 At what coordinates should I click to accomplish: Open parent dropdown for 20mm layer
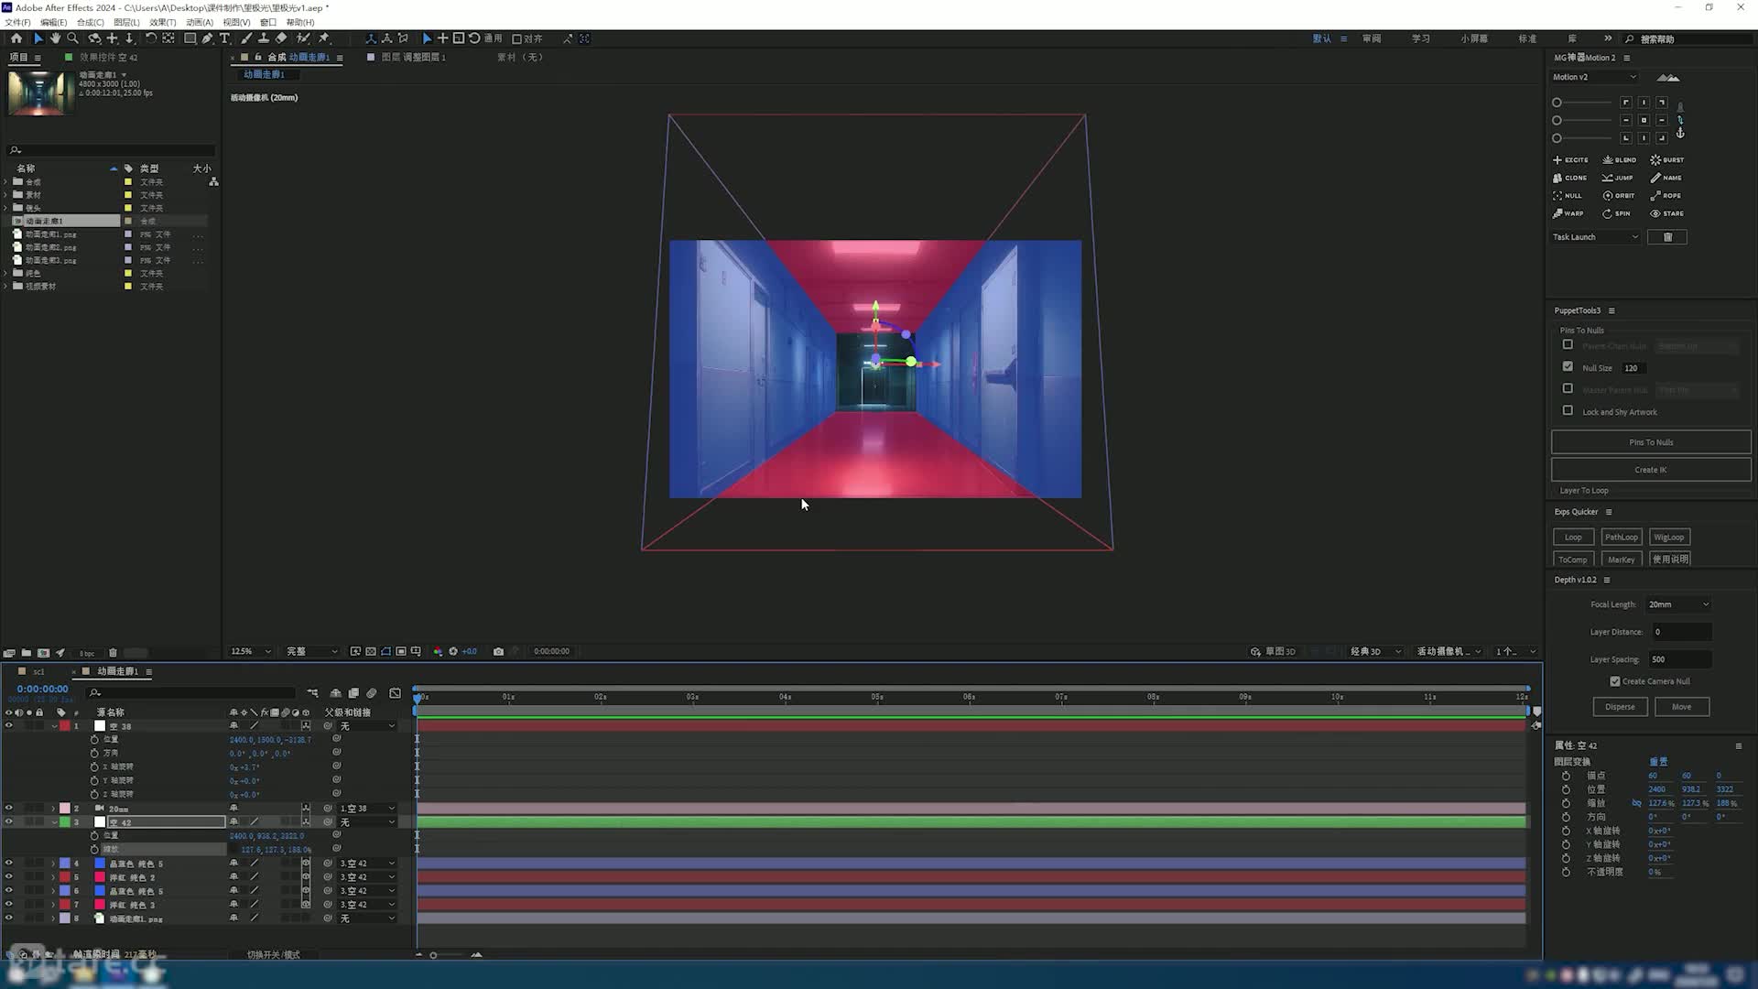[367, 809]
